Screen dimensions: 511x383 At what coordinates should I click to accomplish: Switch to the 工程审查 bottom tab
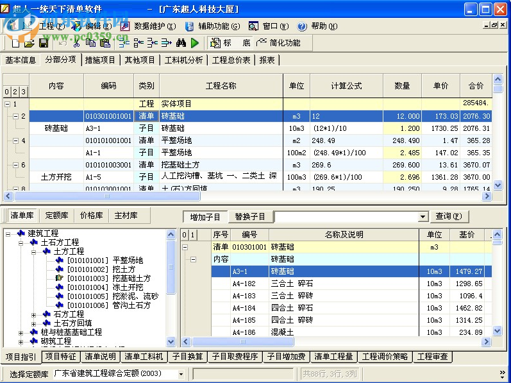[433, 357]
